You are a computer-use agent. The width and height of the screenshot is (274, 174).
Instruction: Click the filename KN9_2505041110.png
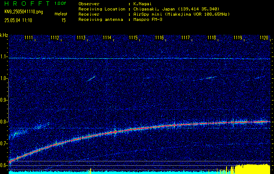point(24,12)
